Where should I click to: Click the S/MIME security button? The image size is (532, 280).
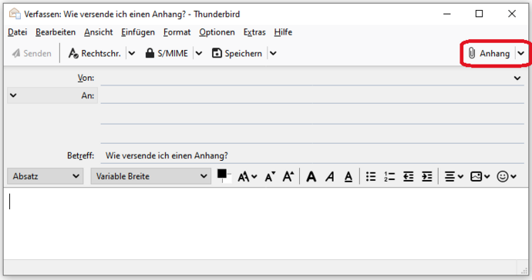click(167, 54)
